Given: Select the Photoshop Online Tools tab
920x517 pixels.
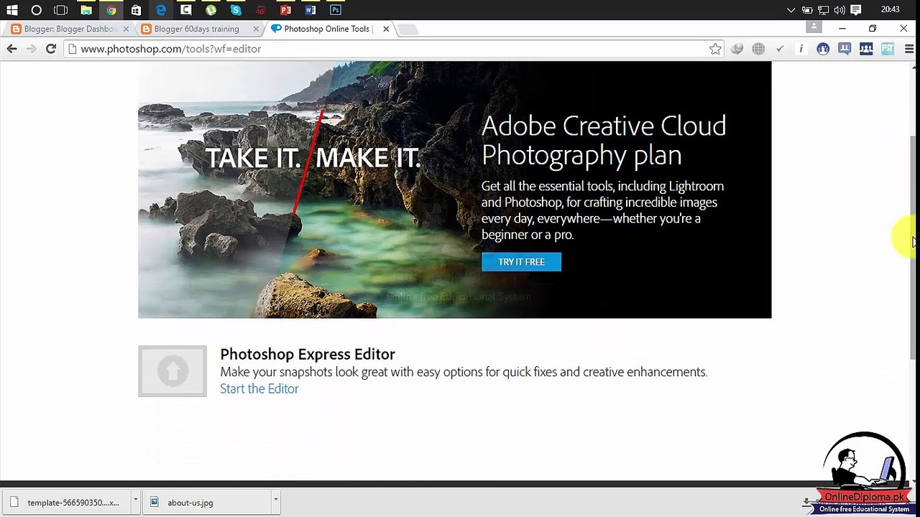Looking at the screenshot, I should click(329, 29).
